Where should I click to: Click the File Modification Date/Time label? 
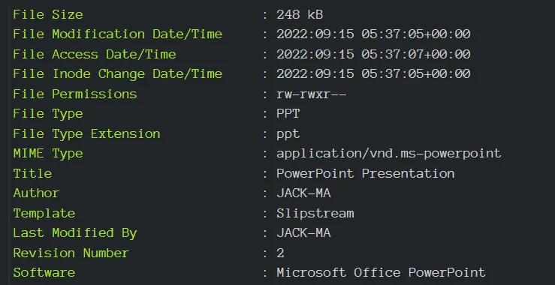(117, 34)
